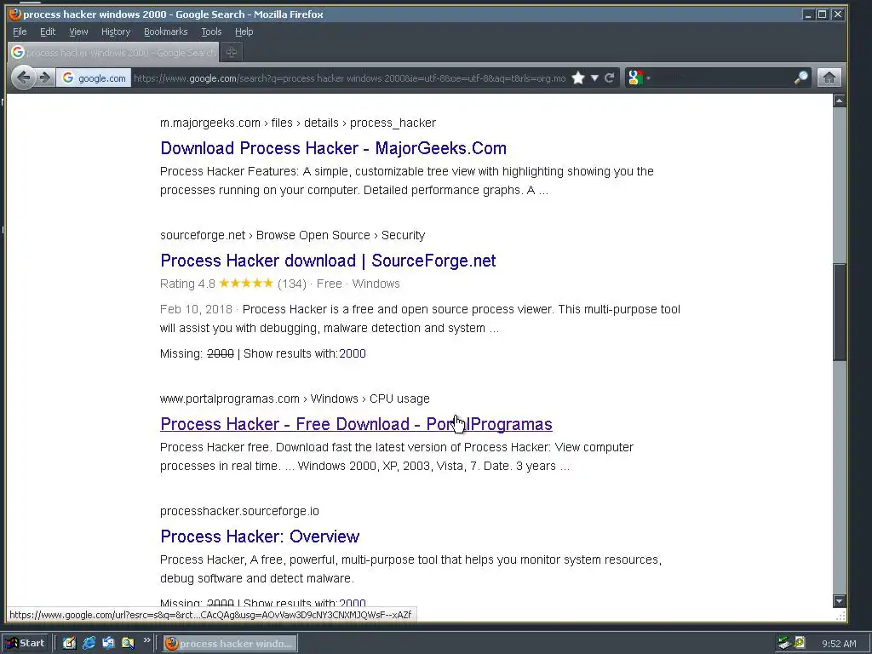This screenshot has width=872, height=654.
Task: Click the search bar magnifying glass
Action: pos(800,77)
